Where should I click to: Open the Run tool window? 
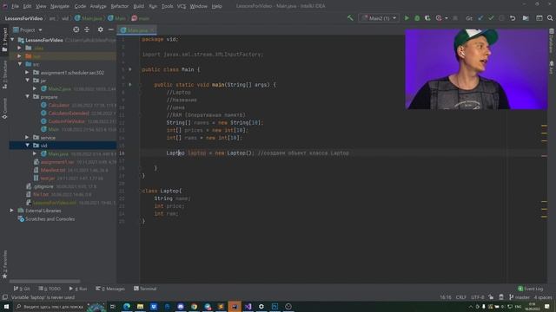click(78, 289)
